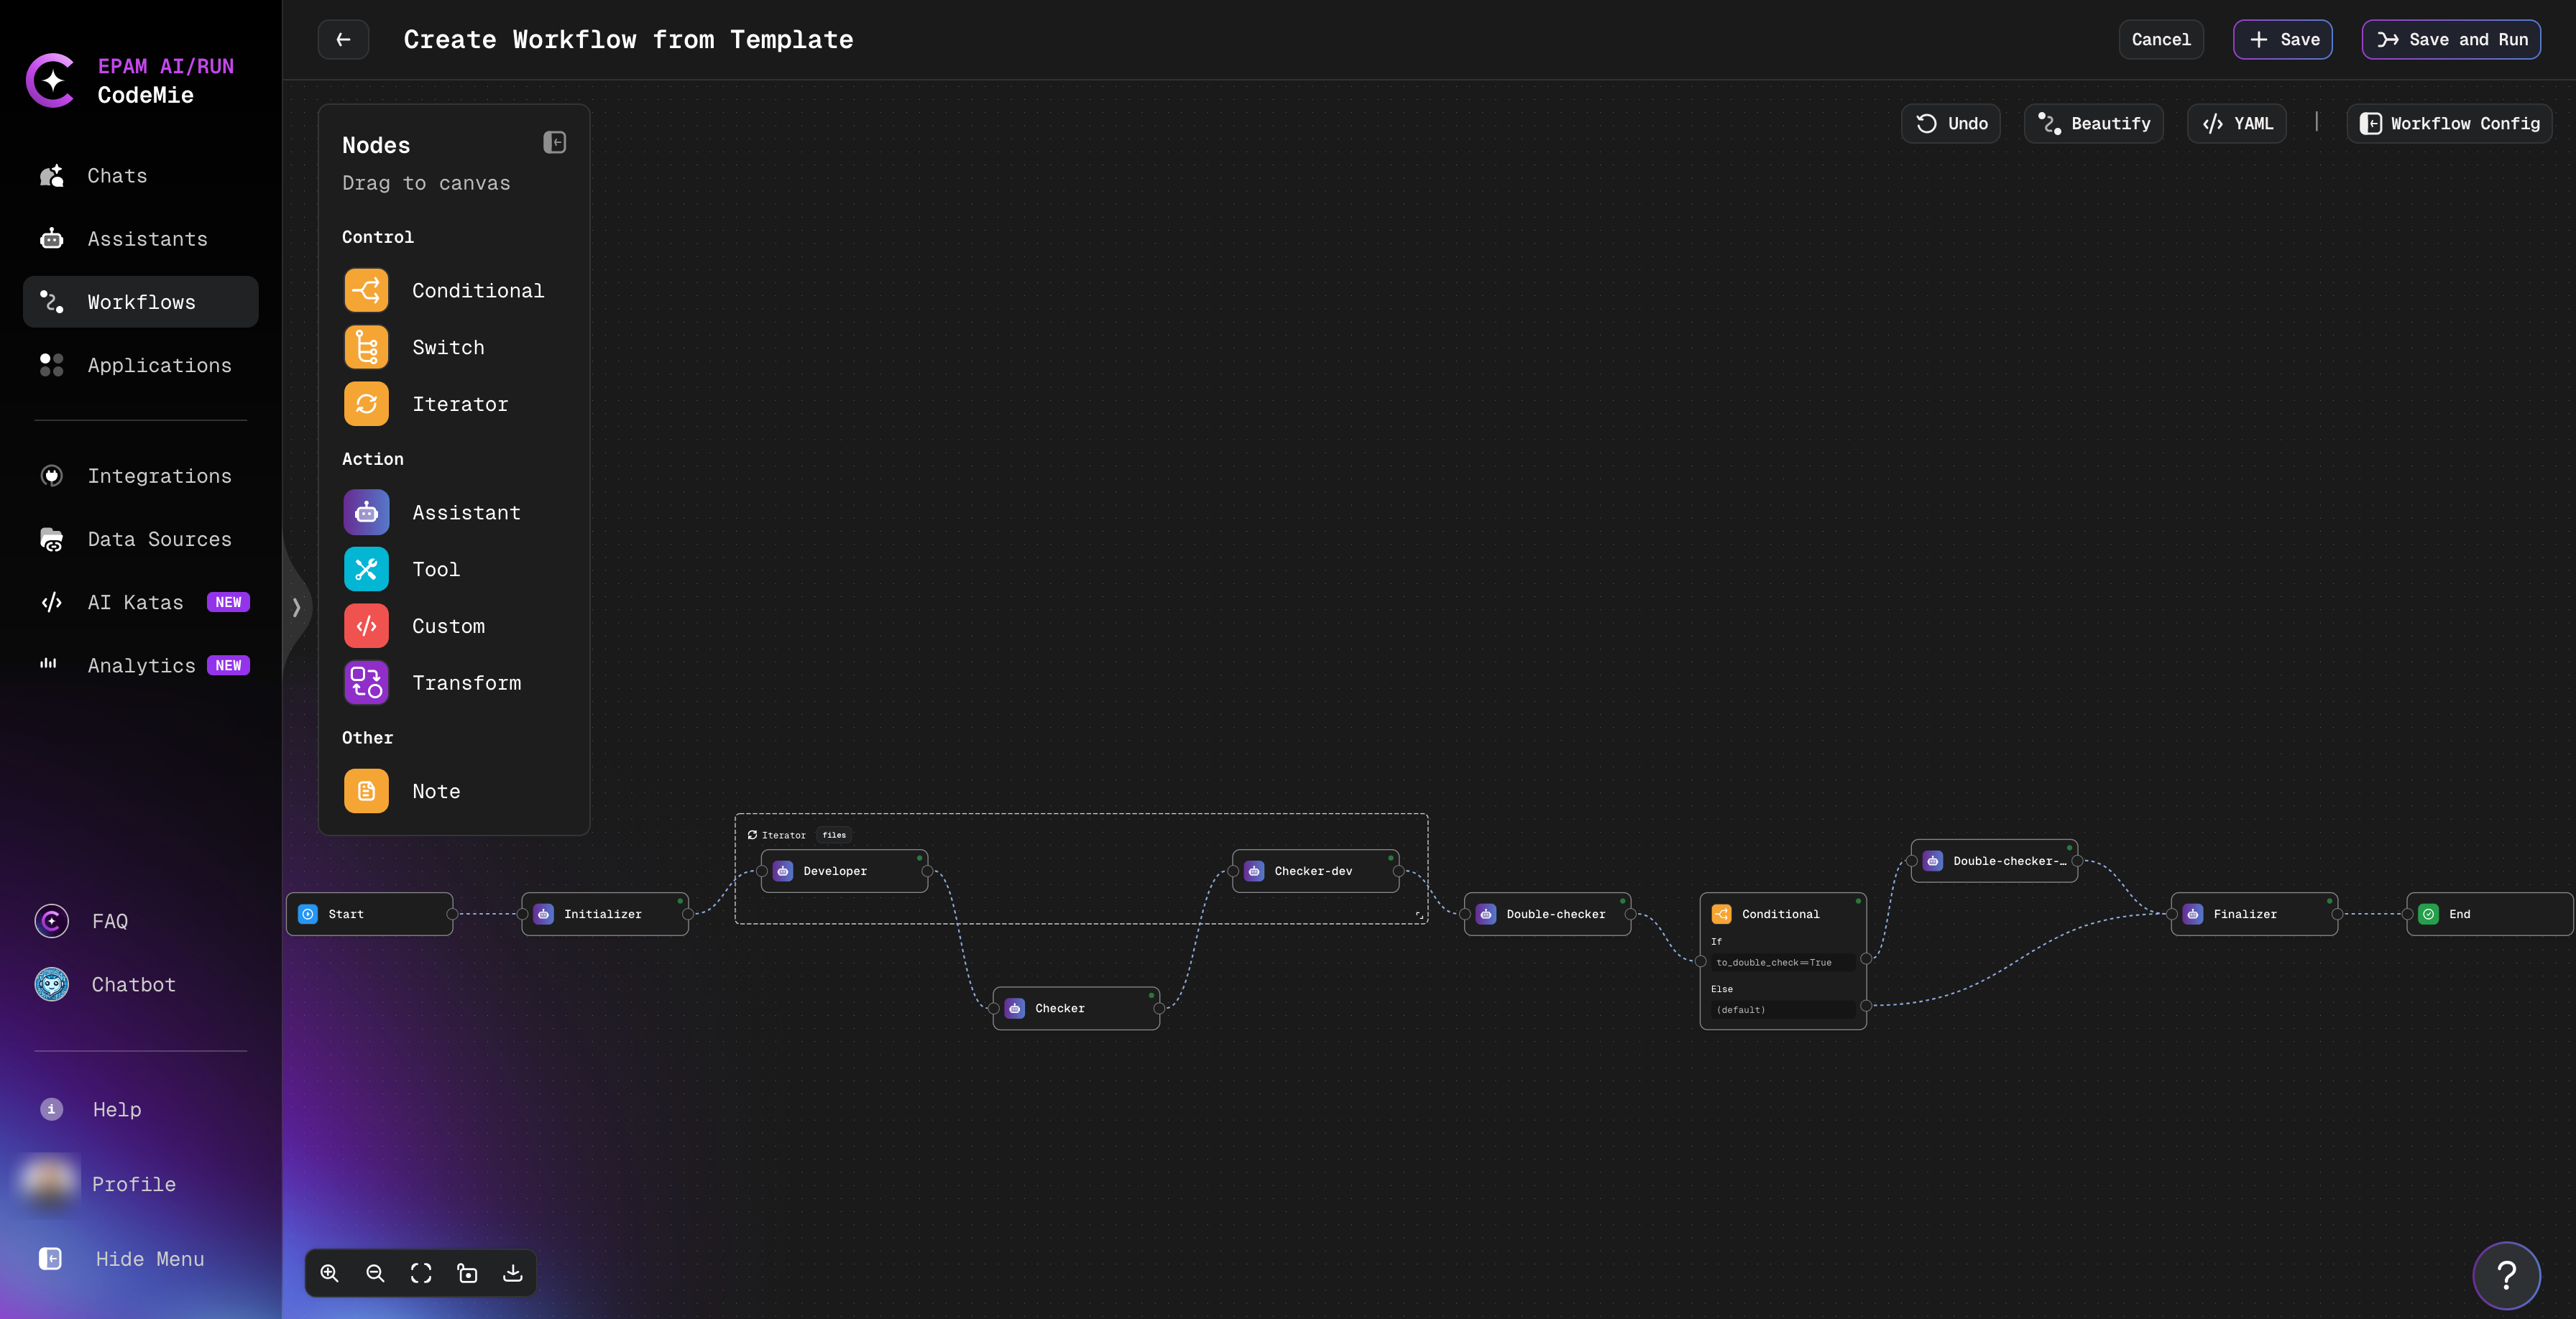This screenshot has width=2576, height=1319.
Task: Switch to the YAML view
Action: coord(2237,123)
